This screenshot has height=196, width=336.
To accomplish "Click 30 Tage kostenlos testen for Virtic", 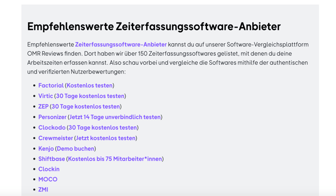I will [90, 96].
